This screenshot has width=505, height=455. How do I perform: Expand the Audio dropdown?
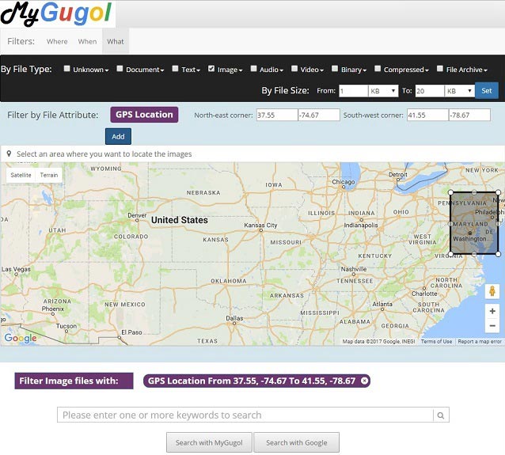tap(271, 70)
